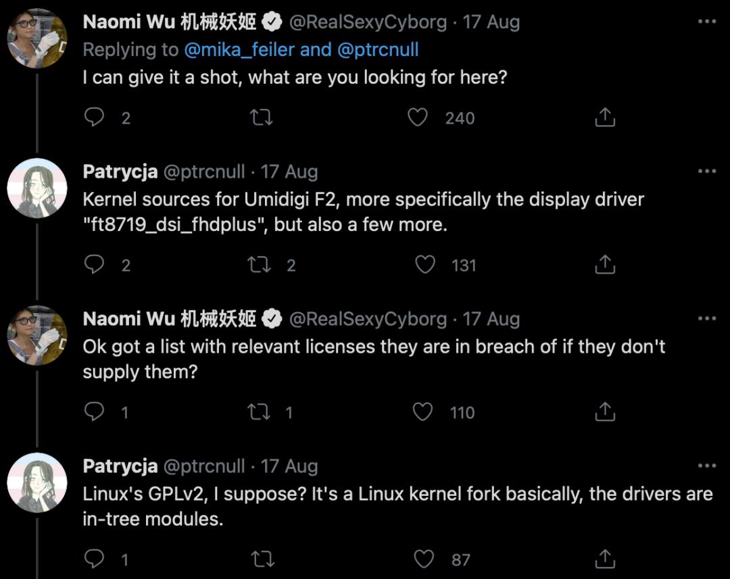
Task: Retweet the tweet about relevant licenses
Action: 259,412
